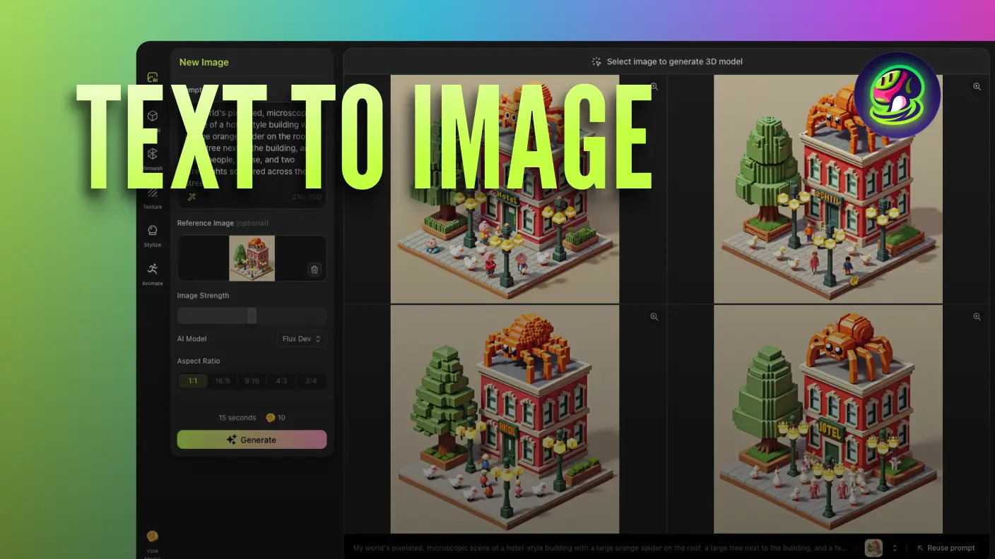This screenshot has width=995, height=559.
Task: Select the Stylize tool
Action: (152, 231)
